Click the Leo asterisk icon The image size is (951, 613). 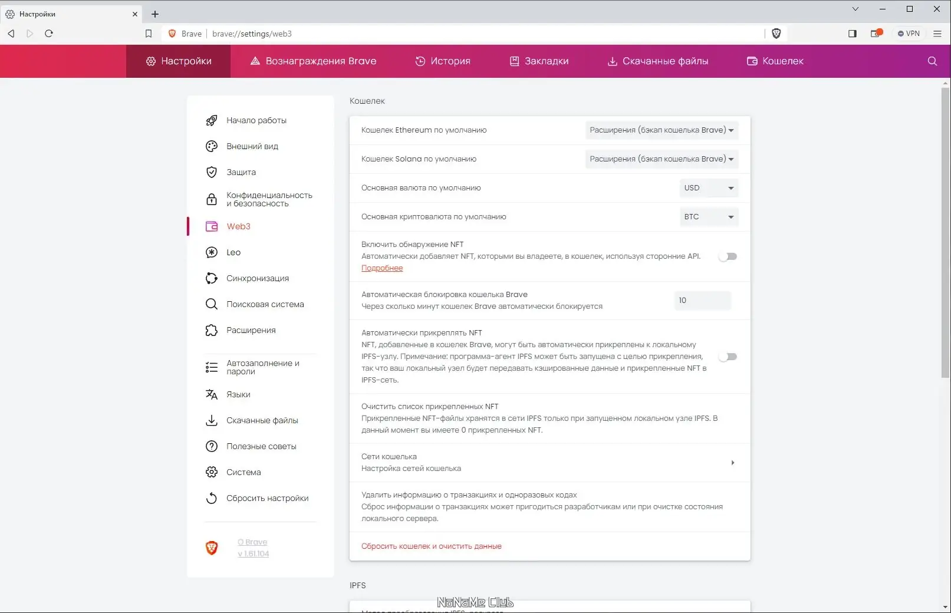(212, 252)
